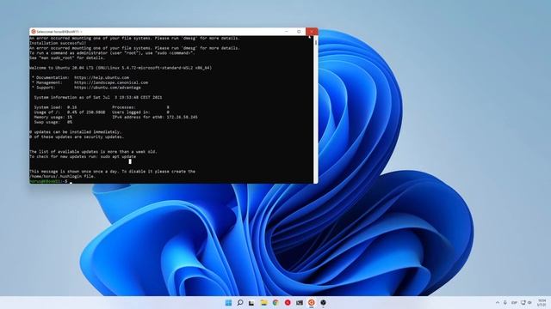The height and width of the screenshot is (309, 551).
Task: Open taskbar Search magnifier
Action: (x=240, y=302)
